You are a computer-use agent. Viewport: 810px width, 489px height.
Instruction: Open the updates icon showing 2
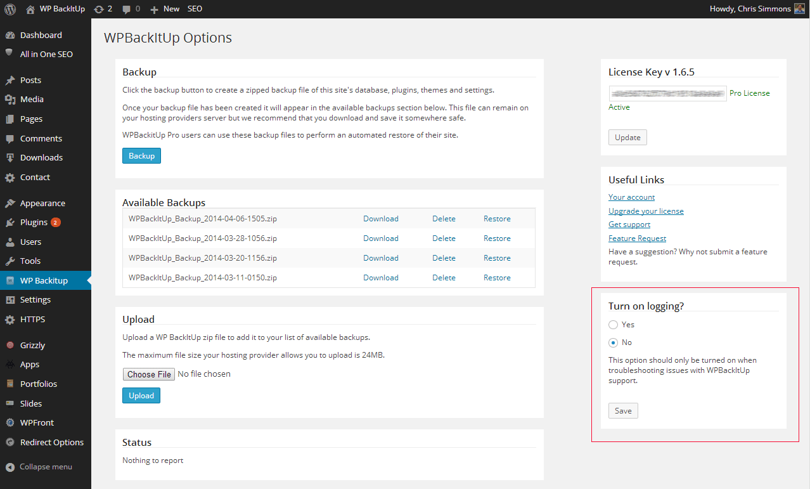pos(98,9)
